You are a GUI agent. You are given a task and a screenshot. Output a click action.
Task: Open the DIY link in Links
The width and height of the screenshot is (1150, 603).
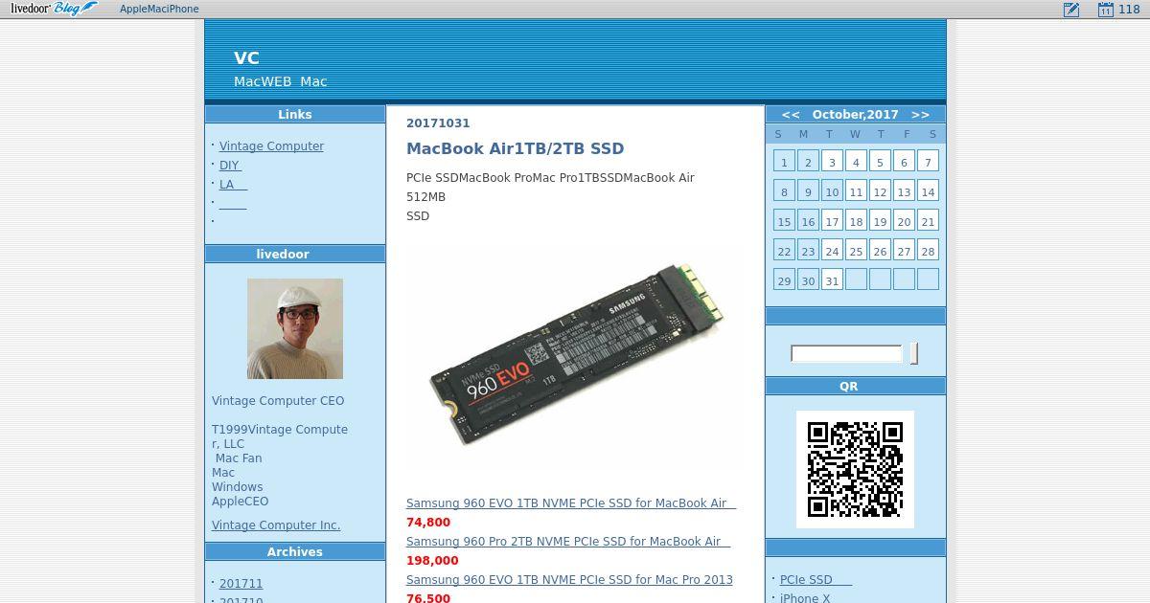tap(230, 166)
